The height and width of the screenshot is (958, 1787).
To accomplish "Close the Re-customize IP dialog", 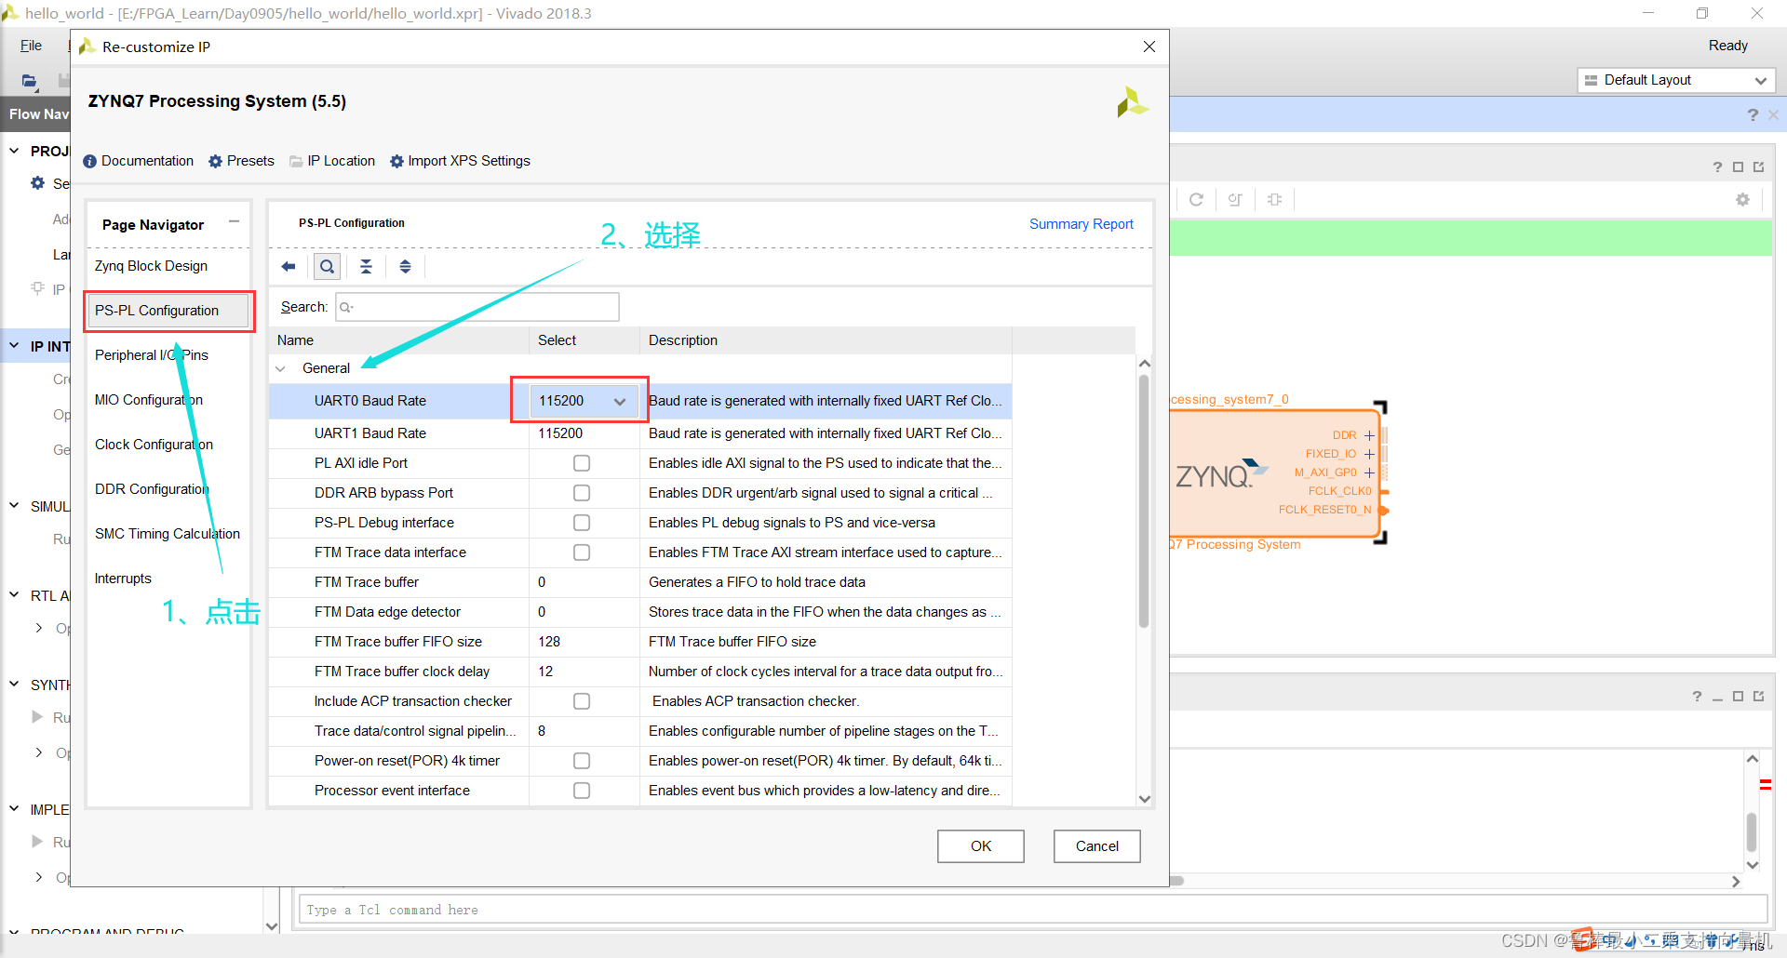I will [1149, 47].
